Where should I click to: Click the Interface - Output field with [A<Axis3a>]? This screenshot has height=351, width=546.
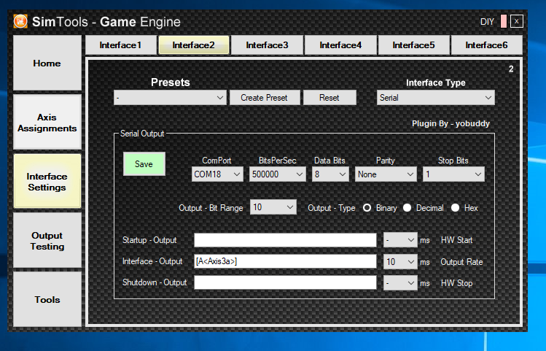click(285, 261)
